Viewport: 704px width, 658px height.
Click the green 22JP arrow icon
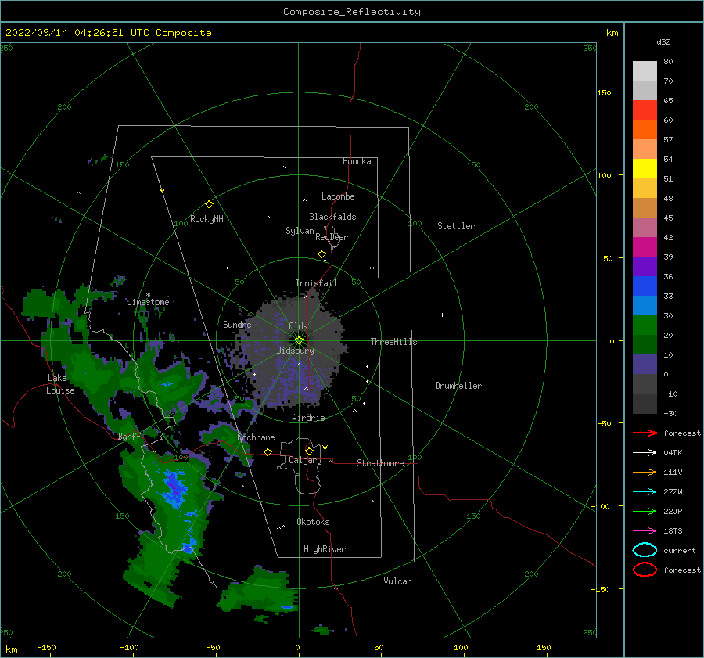[645, 511]
